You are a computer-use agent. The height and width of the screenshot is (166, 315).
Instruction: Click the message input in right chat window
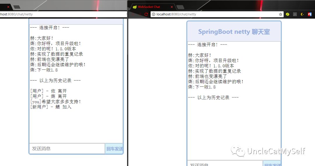tap(225, 163)
